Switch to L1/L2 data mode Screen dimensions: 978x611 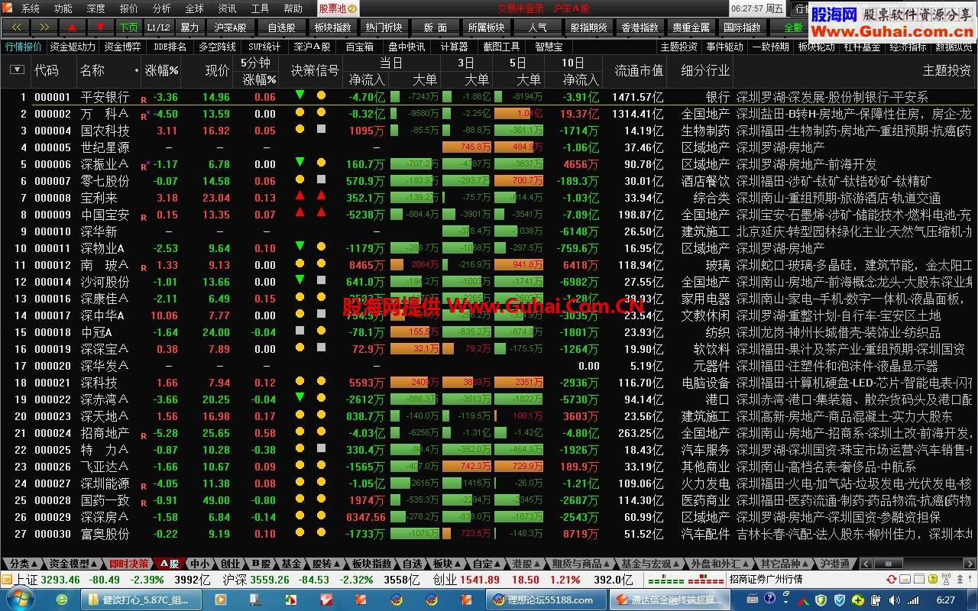point(158,27)
